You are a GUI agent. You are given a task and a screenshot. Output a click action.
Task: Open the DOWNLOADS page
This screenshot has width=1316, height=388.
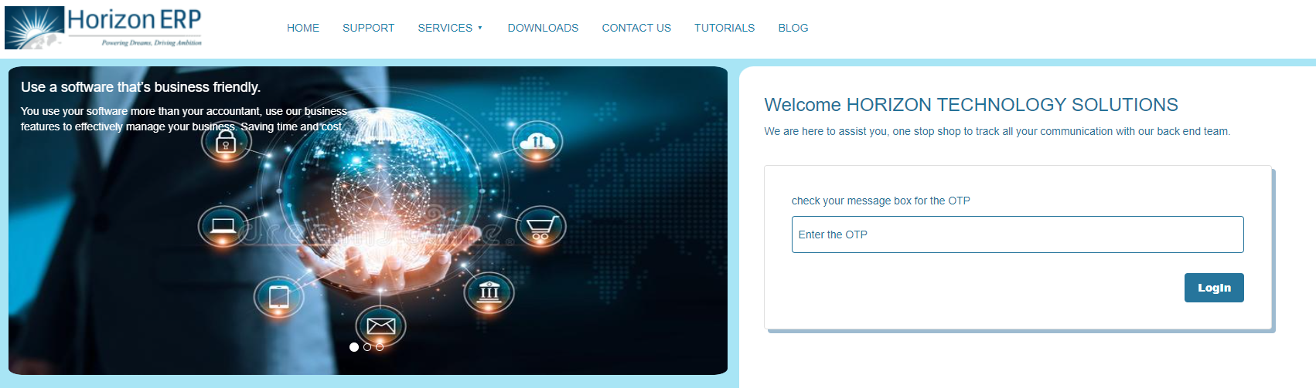click(543, 28)
